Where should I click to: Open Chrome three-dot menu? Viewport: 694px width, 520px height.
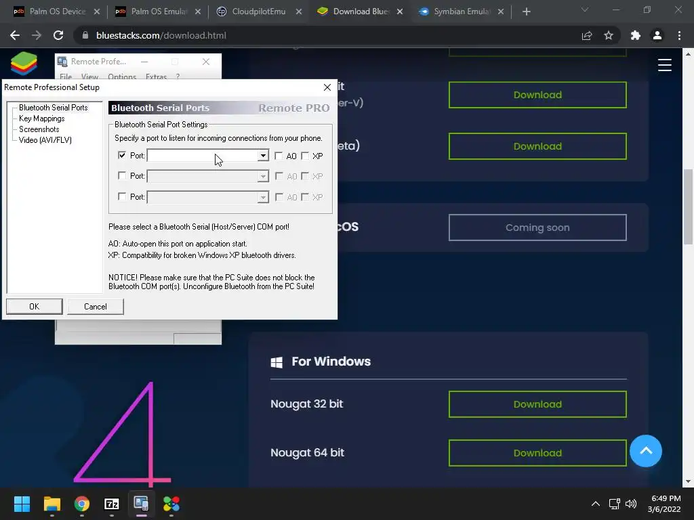coord(679,35)
